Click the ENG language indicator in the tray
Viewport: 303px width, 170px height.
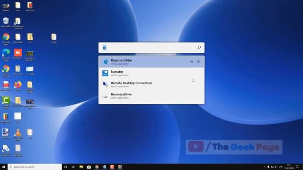(x=281, y=167)
